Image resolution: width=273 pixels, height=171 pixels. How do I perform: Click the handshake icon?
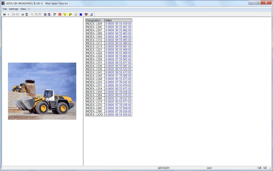point(86,15)
